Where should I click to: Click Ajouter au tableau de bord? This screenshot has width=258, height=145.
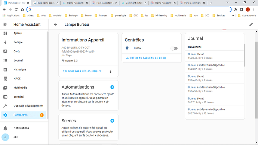click(146, 58)
